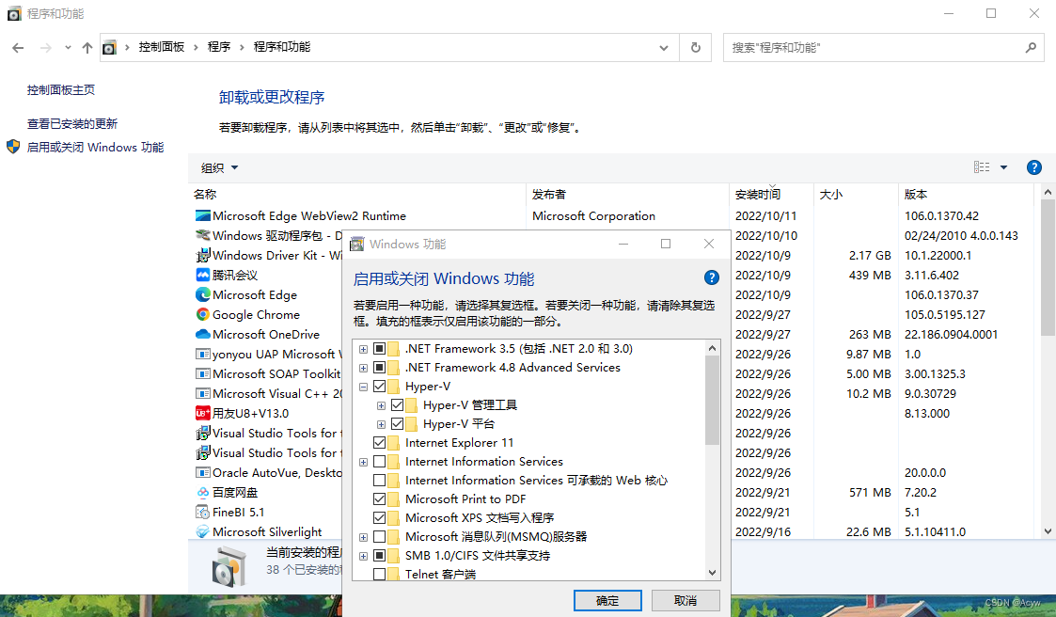1056x617 pixels.
Task: Select Oracle AutoVue program icon
Action: 203,472
